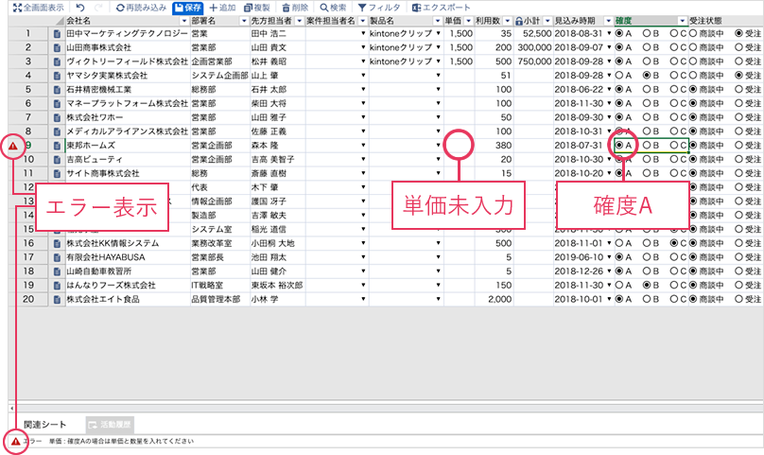Select 確度 A radio in row 4
The width and height of the screenshot is (764, 455).
(619, 75)
